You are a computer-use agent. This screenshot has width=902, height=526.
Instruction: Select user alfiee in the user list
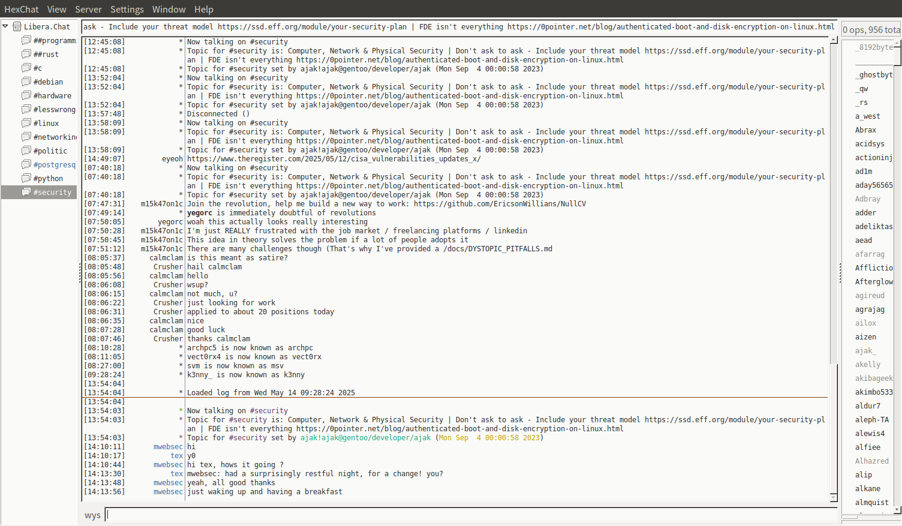pos(867,447)
